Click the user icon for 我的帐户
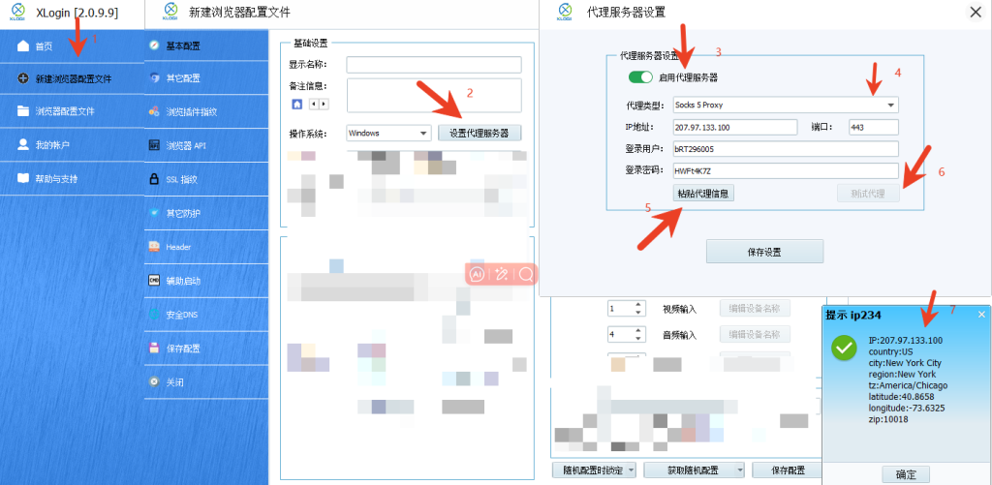The image size is (992, 485). 23,145
